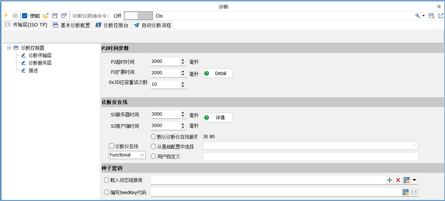Close the 诊断 window
The image size is (445, 201).
pyautogui.click(x=439, y=7)
